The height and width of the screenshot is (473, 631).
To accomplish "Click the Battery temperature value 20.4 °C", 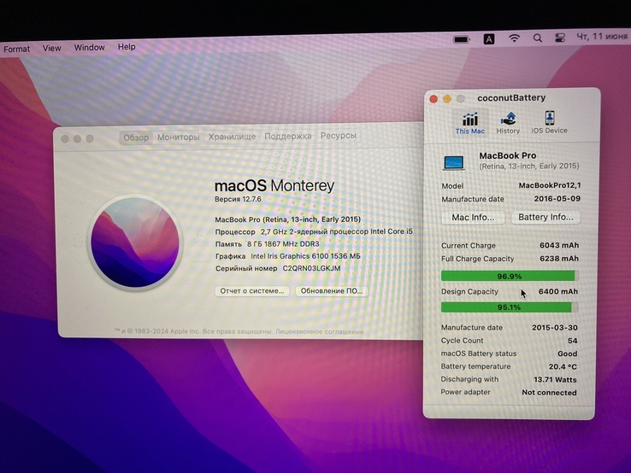I will click(x=563, y=366).
